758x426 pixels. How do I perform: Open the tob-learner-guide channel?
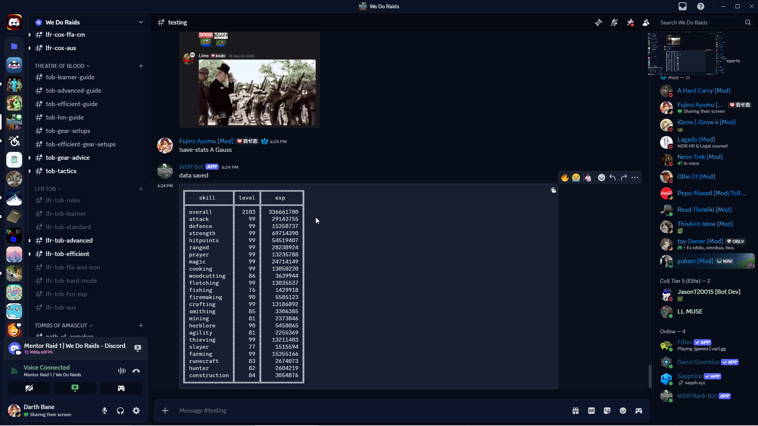tap(70, 77)
